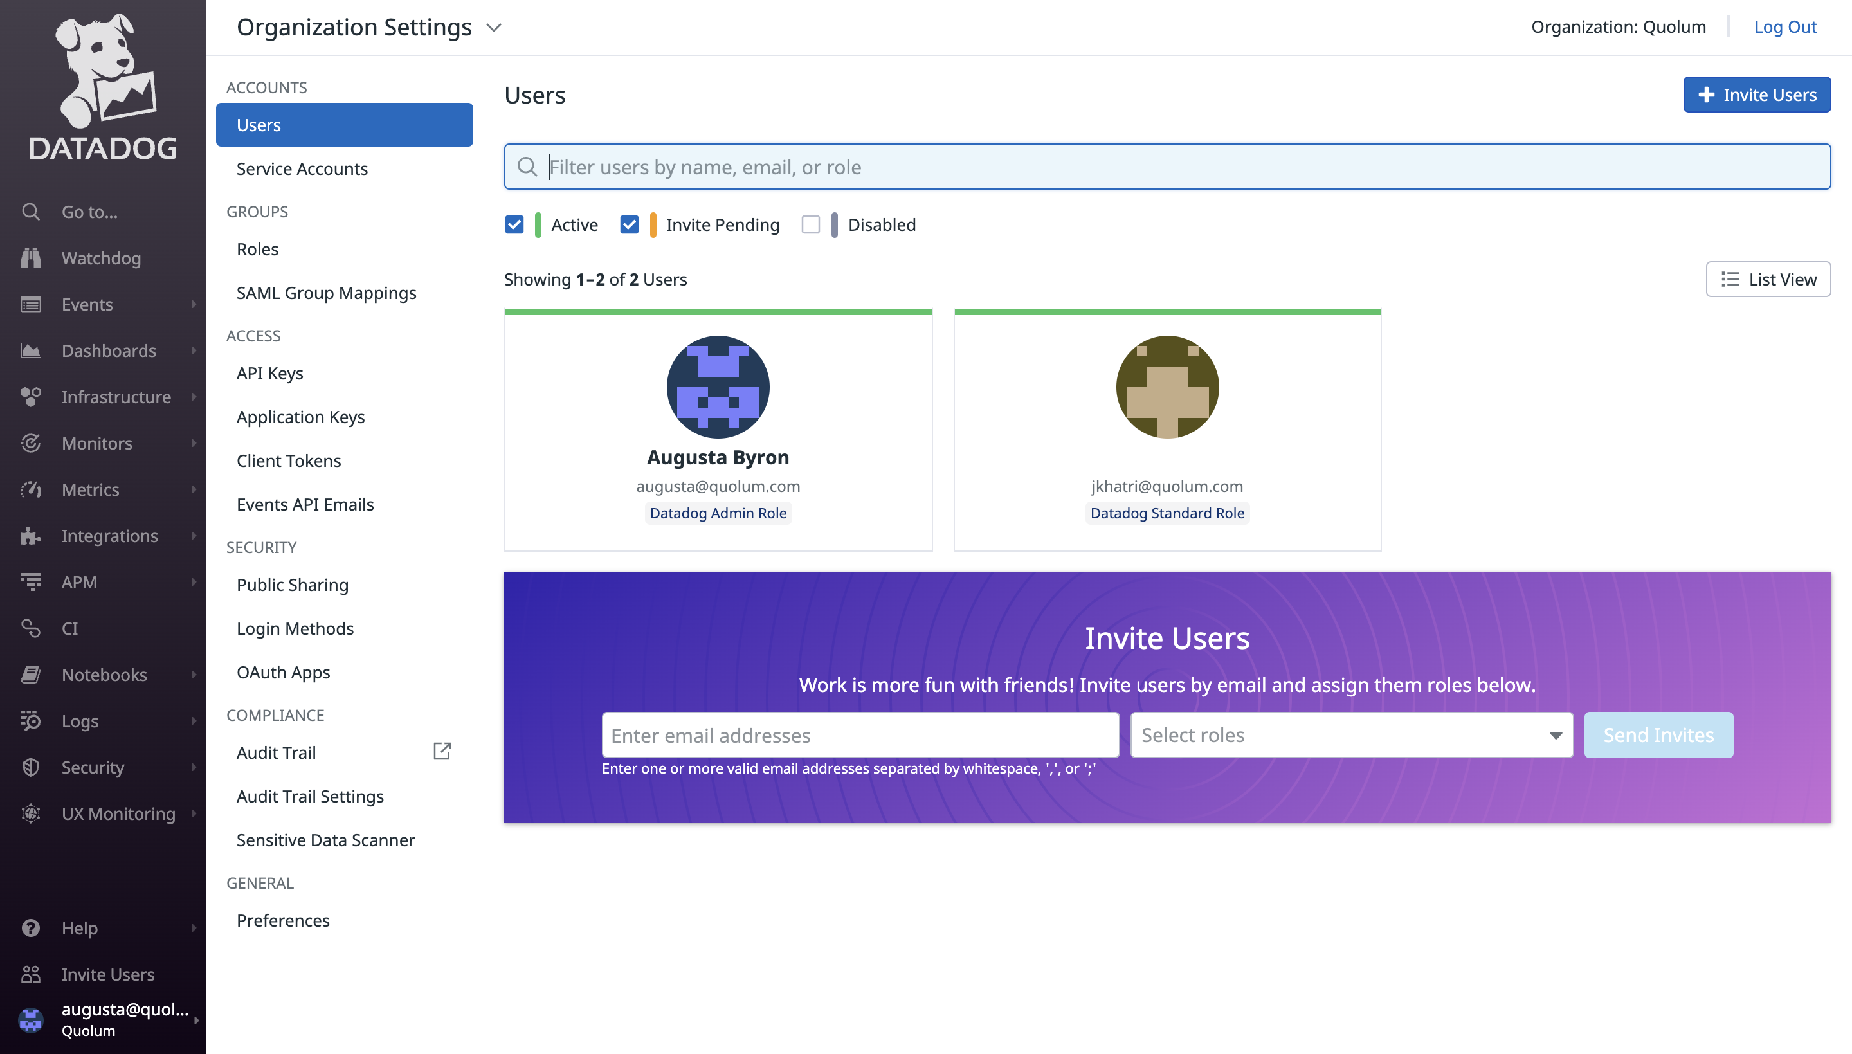Image resolution: width=1852 pixels, height=1054 pixels.
Task: Uncheck the Invite Pending checkbox
Action: click(629, 225)
